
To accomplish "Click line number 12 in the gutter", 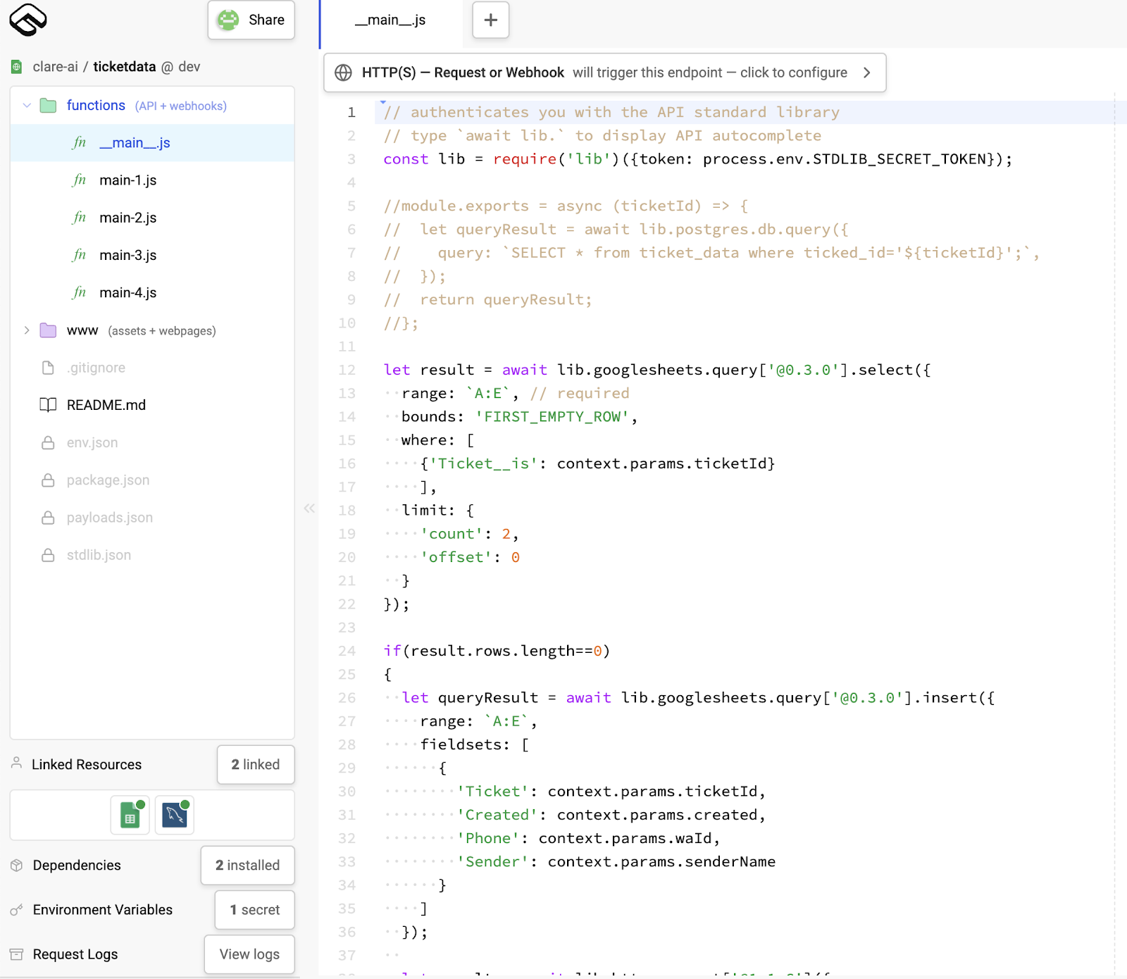I will [x=347, y=370].
